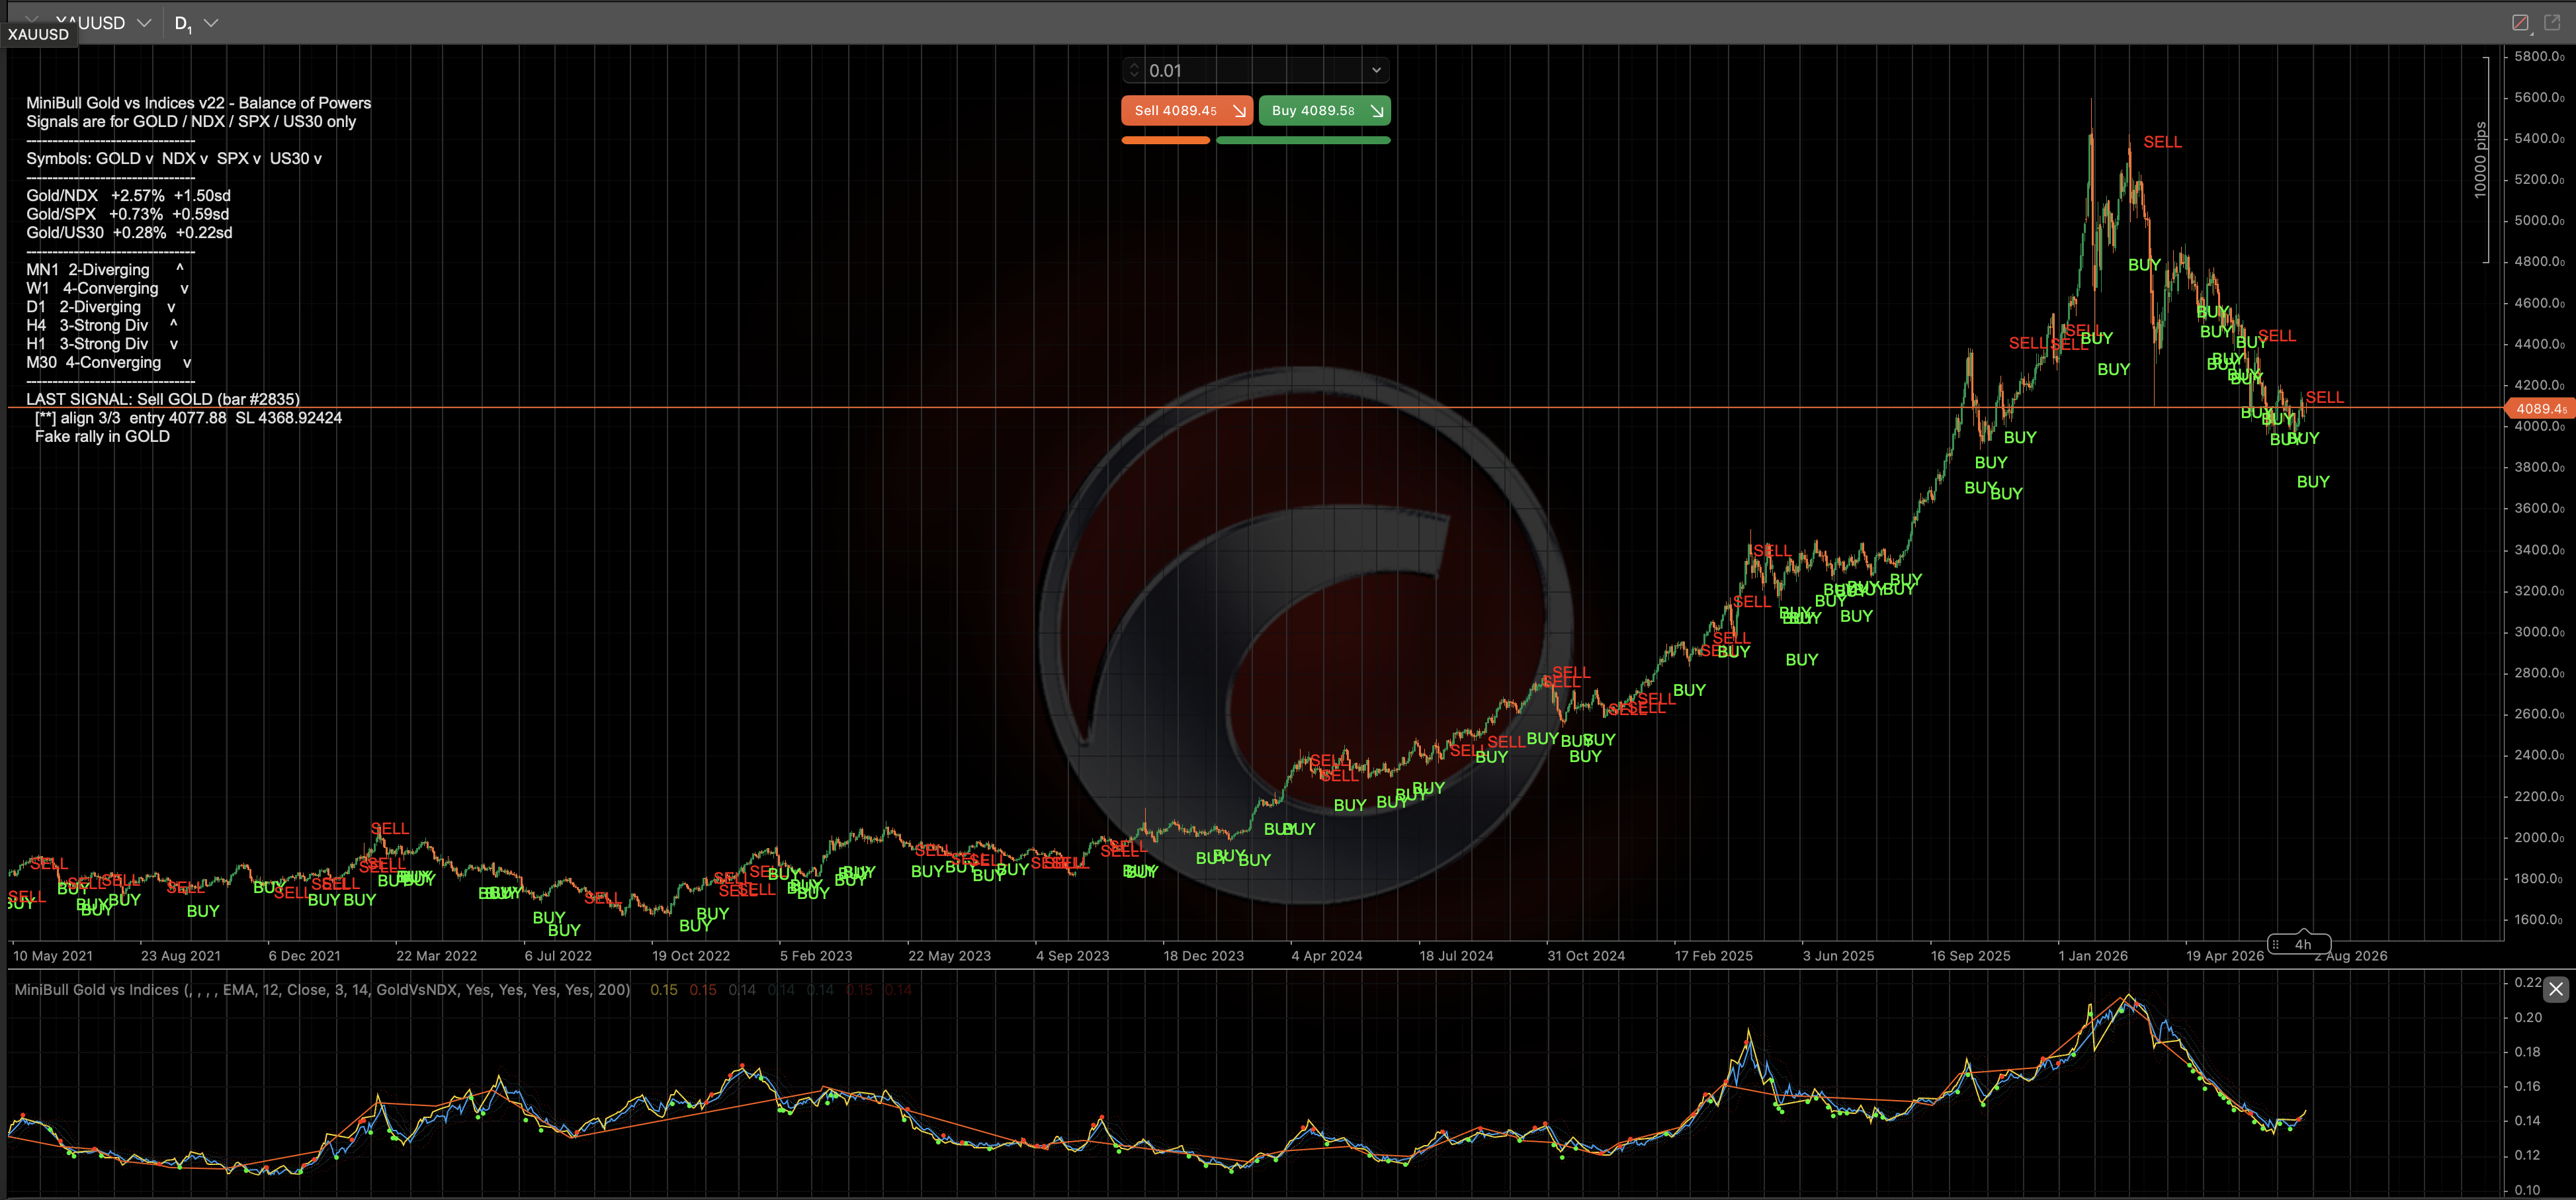Detach chart with the pop-out icon
The image size is (2576, 1200).
click(2552, 22)
